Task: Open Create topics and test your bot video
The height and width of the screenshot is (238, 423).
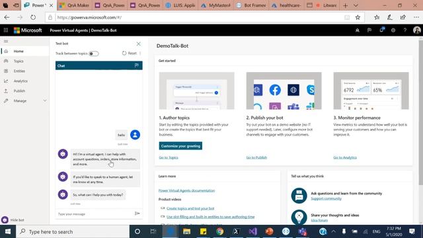Action: [190, 208]
